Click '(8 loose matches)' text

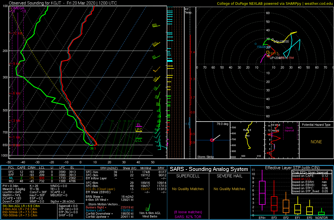click(x=188, y=212)
